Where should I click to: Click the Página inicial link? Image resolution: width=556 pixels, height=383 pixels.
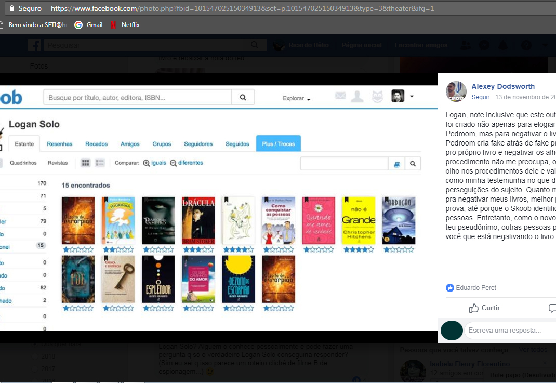362,45
